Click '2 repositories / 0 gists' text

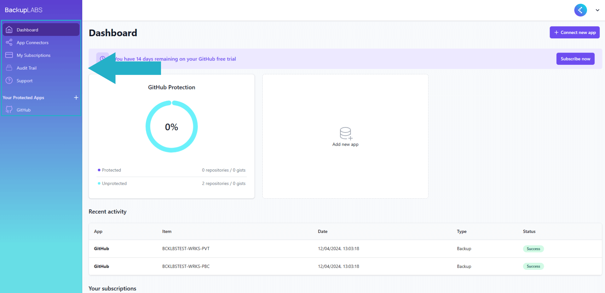[224, 183]
